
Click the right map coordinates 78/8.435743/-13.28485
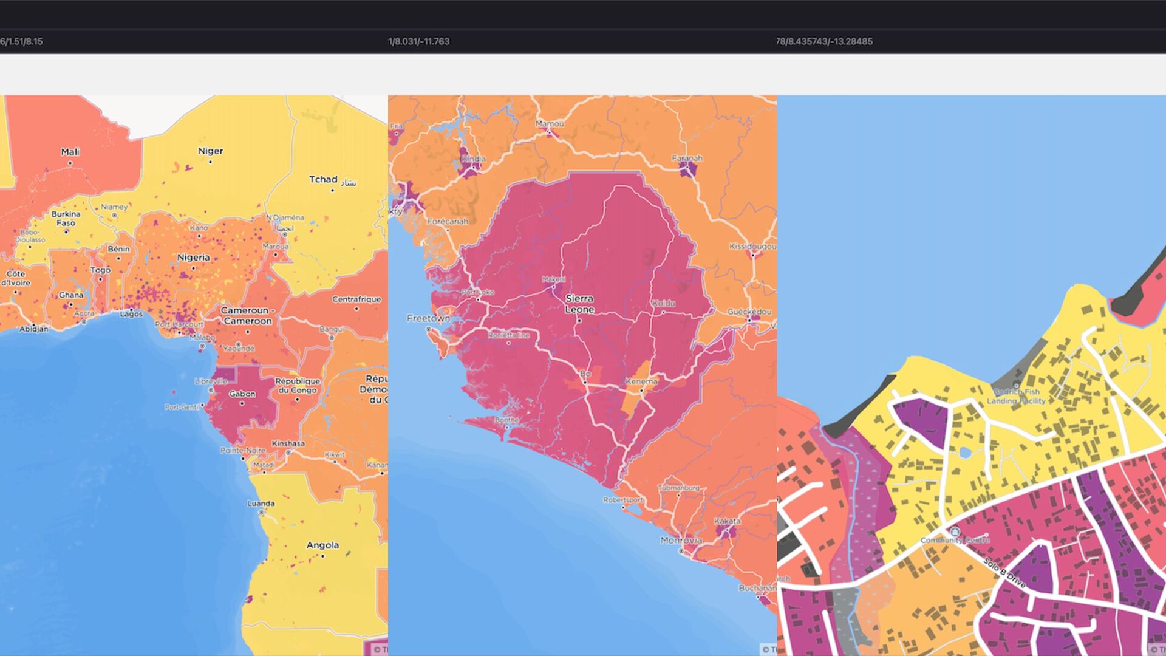pos(823,41)
